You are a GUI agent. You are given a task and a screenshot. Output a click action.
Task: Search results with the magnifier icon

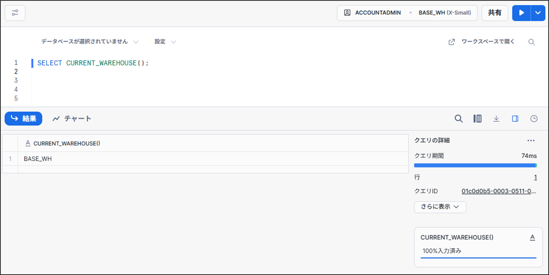pyautogui.click(x=458, y=119)
